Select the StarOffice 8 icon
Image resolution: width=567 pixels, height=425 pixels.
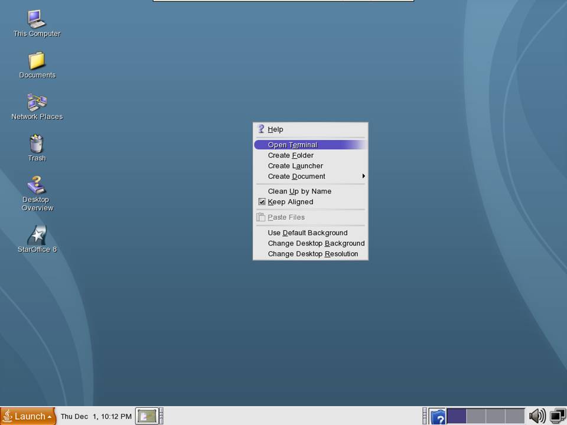37,239
